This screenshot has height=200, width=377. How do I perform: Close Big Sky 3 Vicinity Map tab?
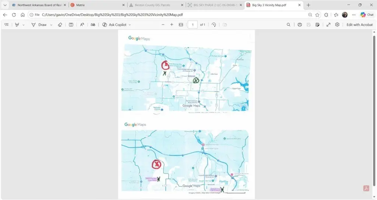(x=299, y=5)
